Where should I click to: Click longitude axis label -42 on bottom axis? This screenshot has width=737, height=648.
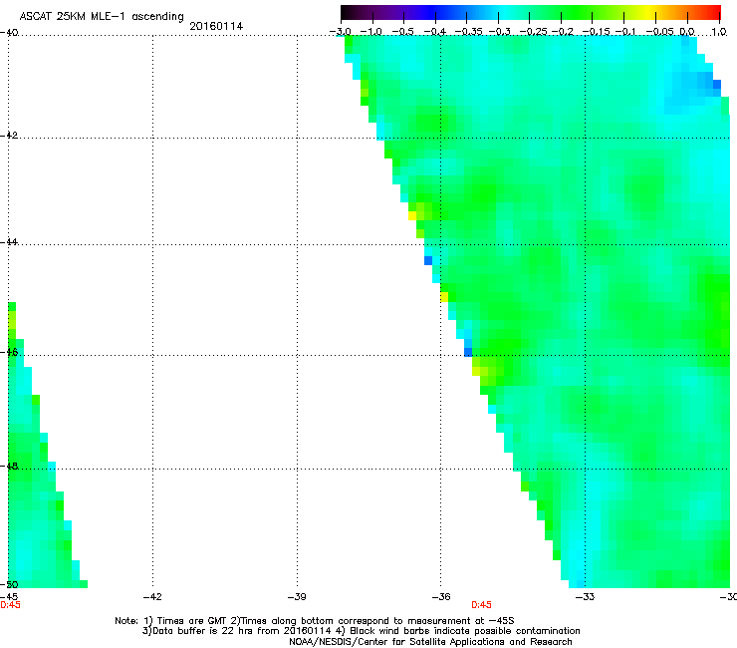(152, 597)
